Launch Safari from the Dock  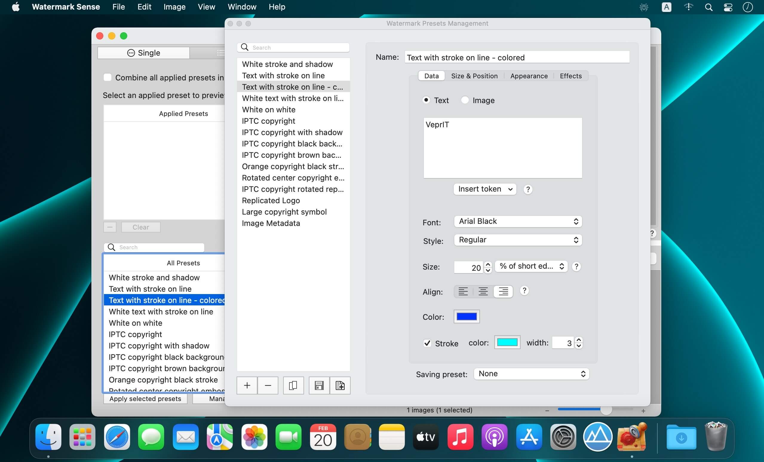[x=117, y=437]
